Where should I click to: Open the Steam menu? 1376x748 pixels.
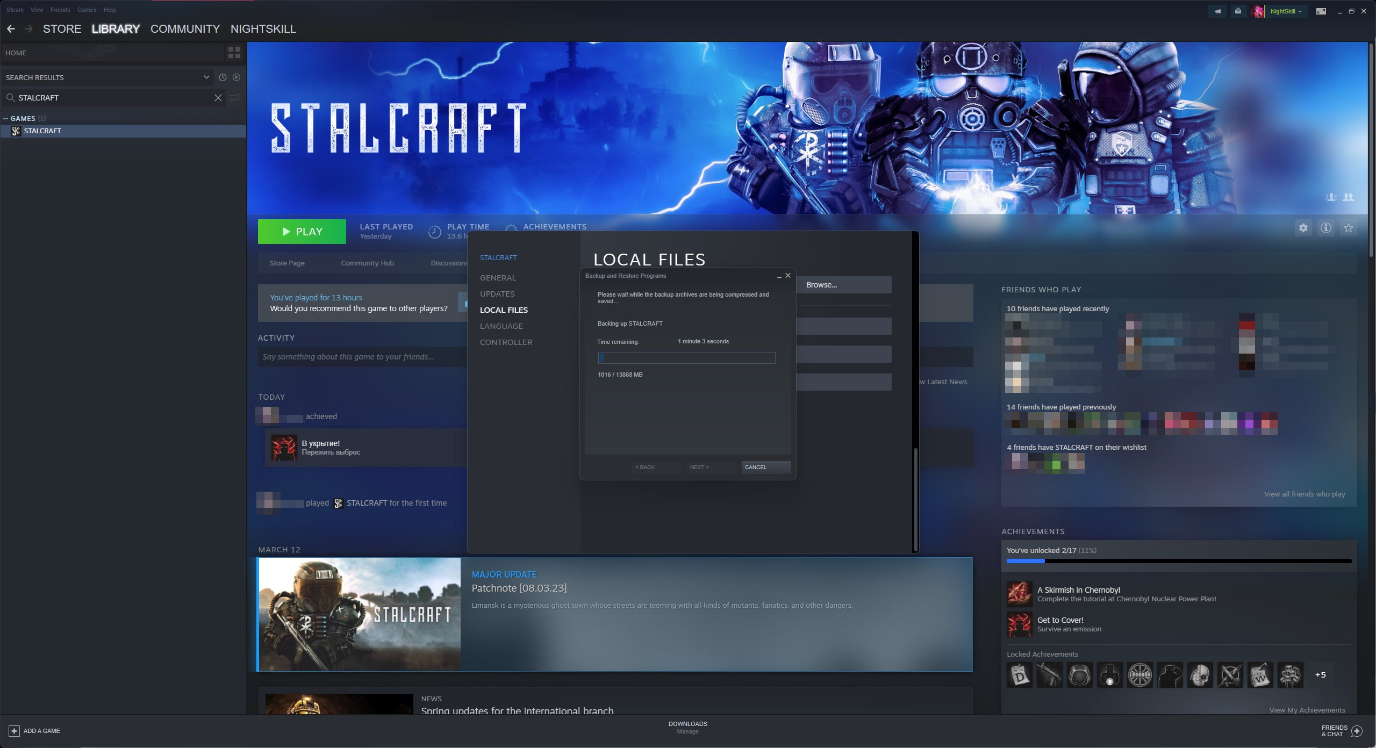click(x=15, y=10)
